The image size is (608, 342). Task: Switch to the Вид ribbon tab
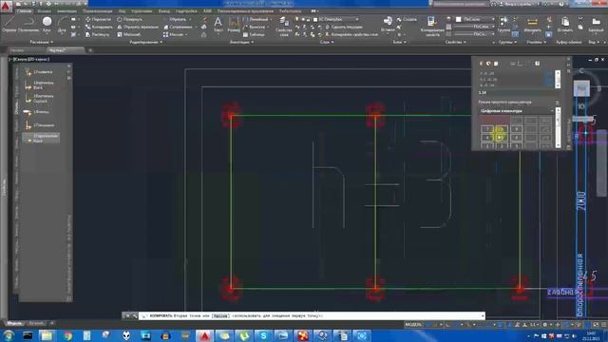pos(123,10)
